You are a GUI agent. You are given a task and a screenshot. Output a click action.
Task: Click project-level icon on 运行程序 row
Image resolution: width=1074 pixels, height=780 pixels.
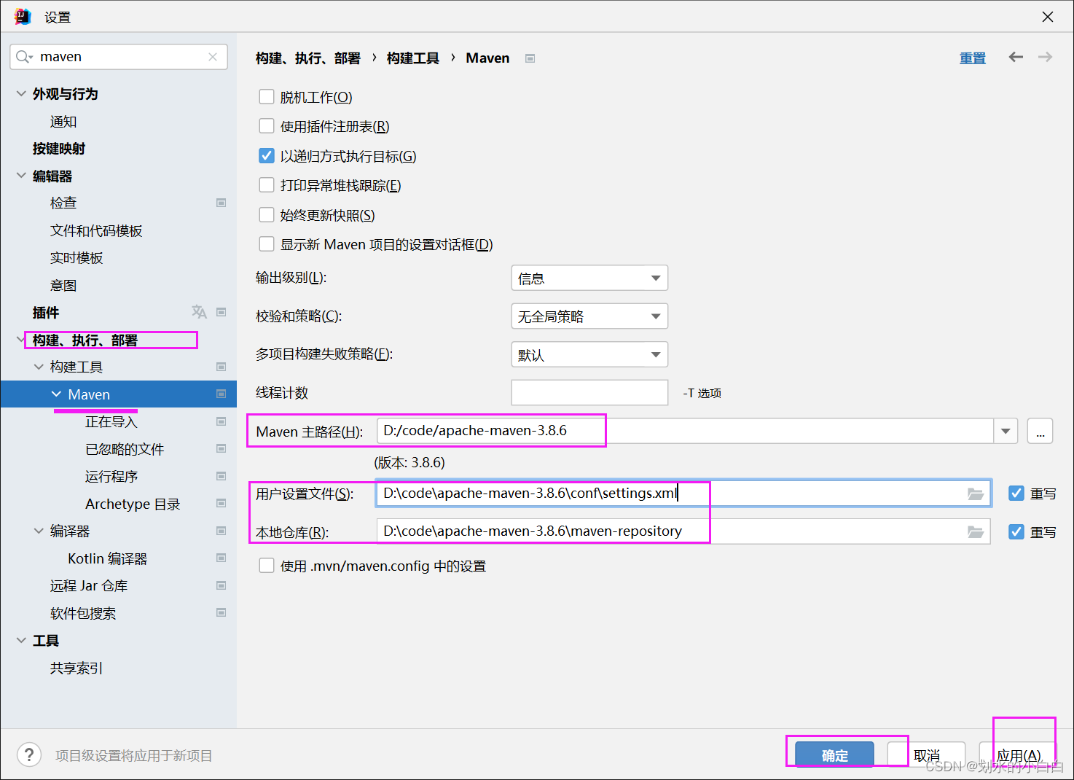(221, 476)
